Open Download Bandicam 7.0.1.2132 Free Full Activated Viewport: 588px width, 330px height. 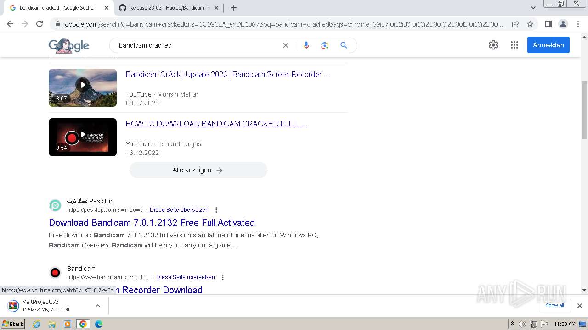coord(152,223)
